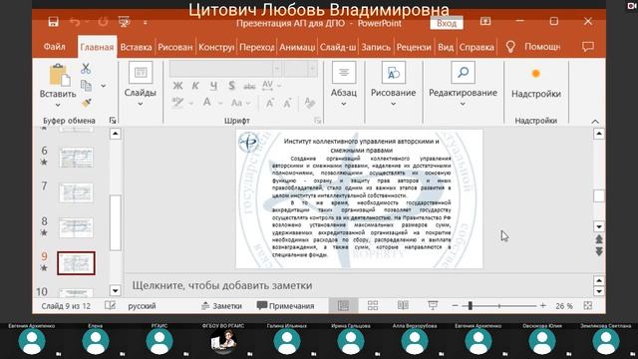Open the comments speech bubble icon

pos(588,47)
